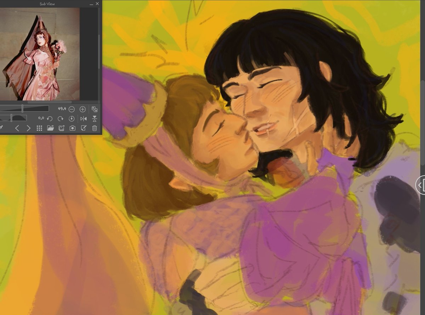The height and width of the screenshot is (315, 425).
Task: Show next Sub View image
Action: [x=28, y=128]
